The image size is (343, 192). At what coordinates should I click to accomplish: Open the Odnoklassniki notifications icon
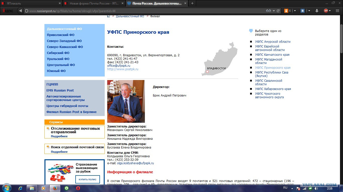pyautogui.click(x=286, y=11)
